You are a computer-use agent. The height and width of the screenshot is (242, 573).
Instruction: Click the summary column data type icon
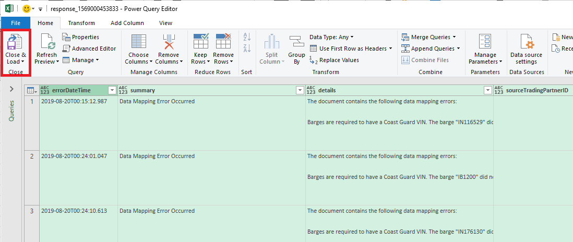pos(123,90)
